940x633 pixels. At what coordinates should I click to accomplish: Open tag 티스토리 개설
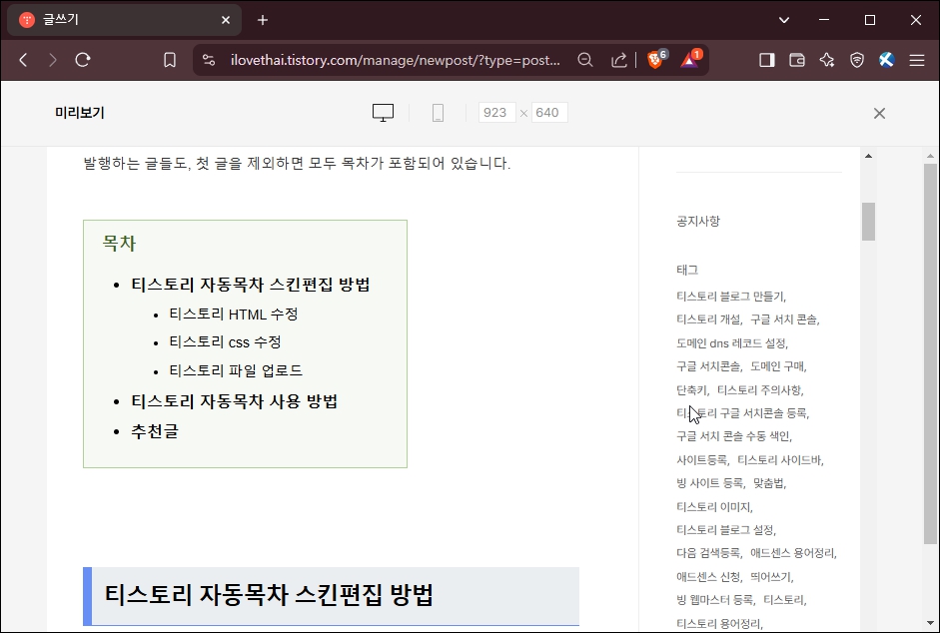(708, 319)
